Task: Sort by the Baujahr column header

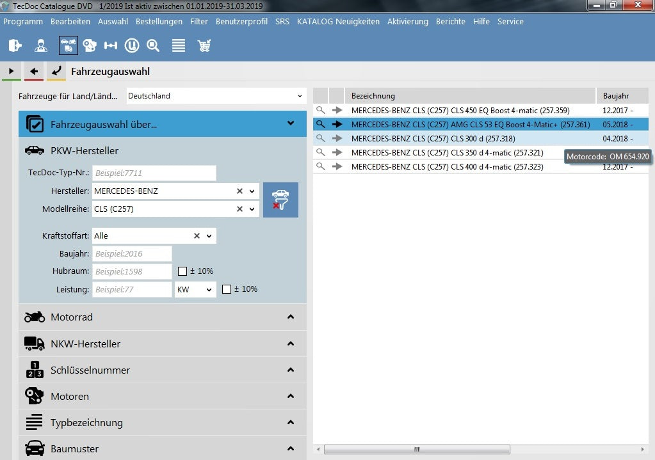Action: 622,95
